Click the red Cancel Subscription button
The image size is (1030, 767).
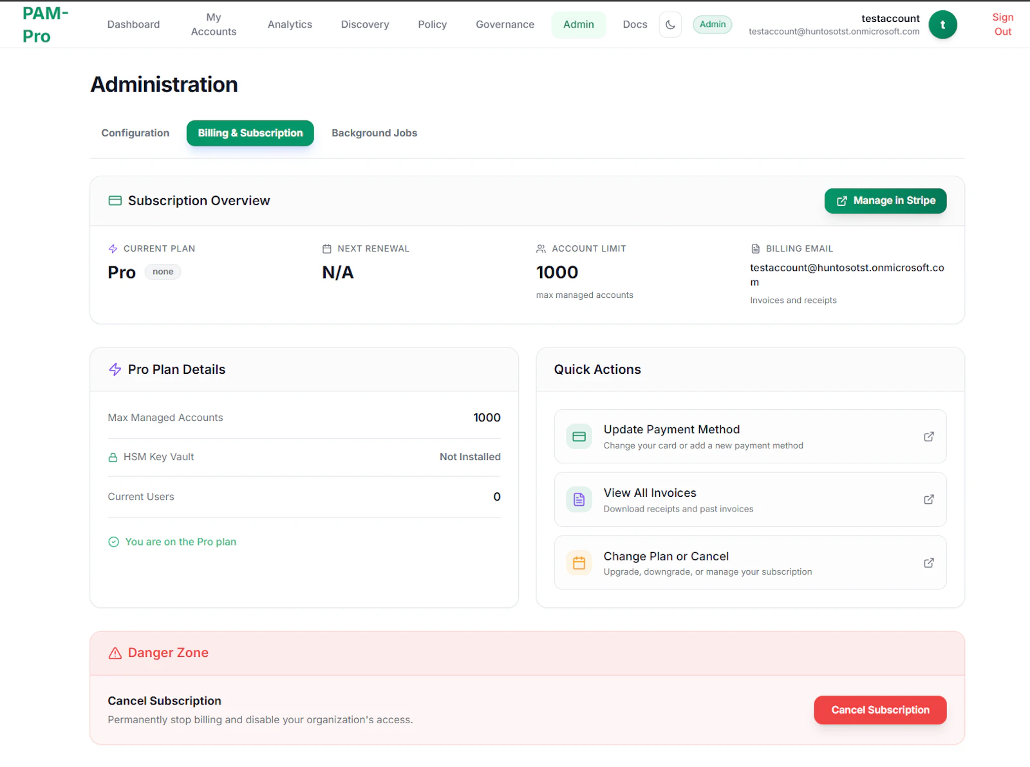click(880, 710)
